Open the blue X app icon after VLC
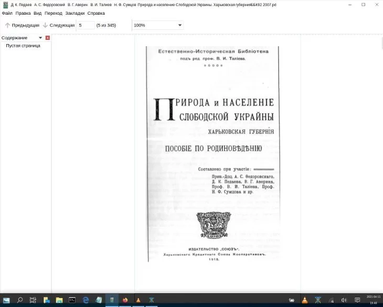This screenshot has width=383, height=307. tap(152, 300)
